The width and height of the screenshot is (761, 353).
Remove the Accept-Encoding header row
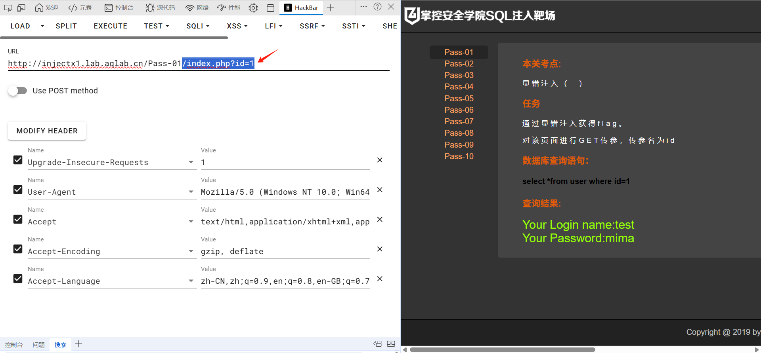[380, 249]
